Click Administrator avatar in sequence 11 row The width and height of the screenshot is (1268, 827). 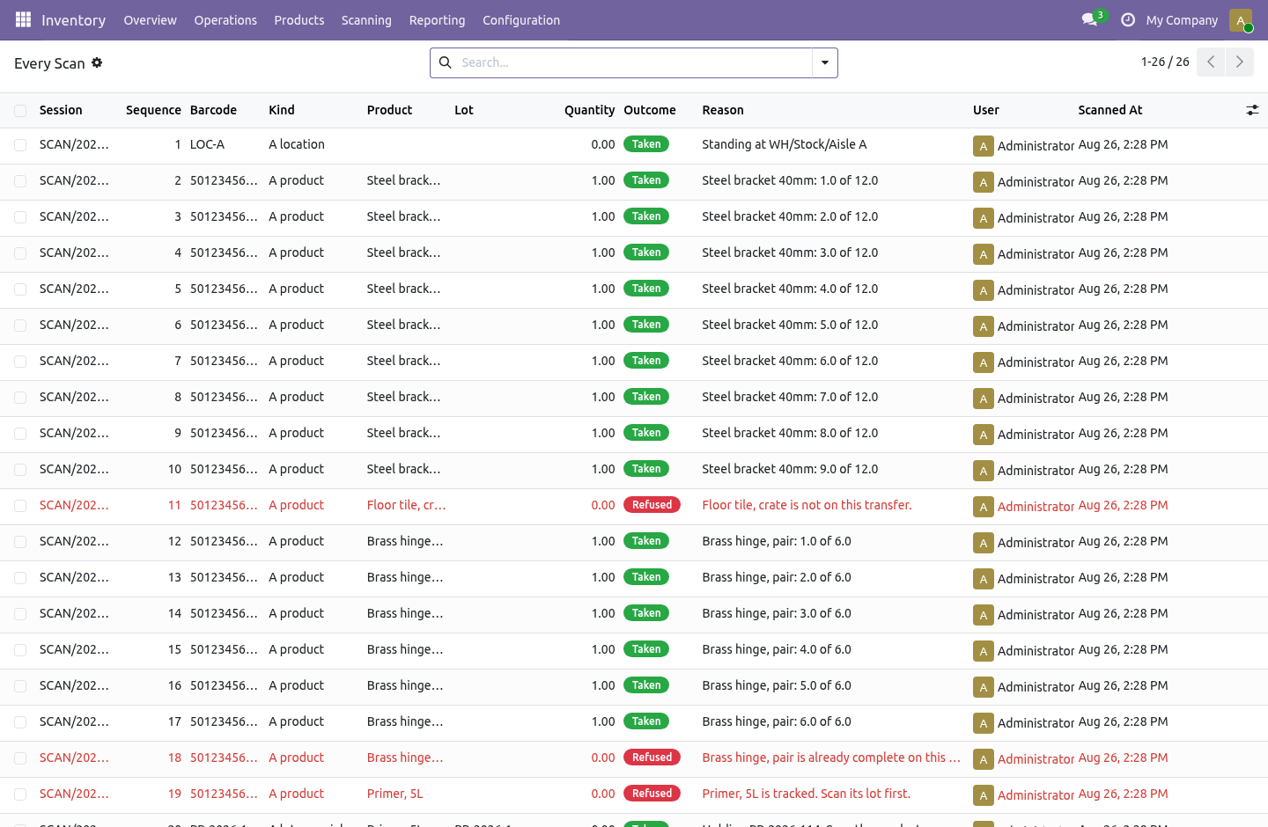(x=984, y=507)
